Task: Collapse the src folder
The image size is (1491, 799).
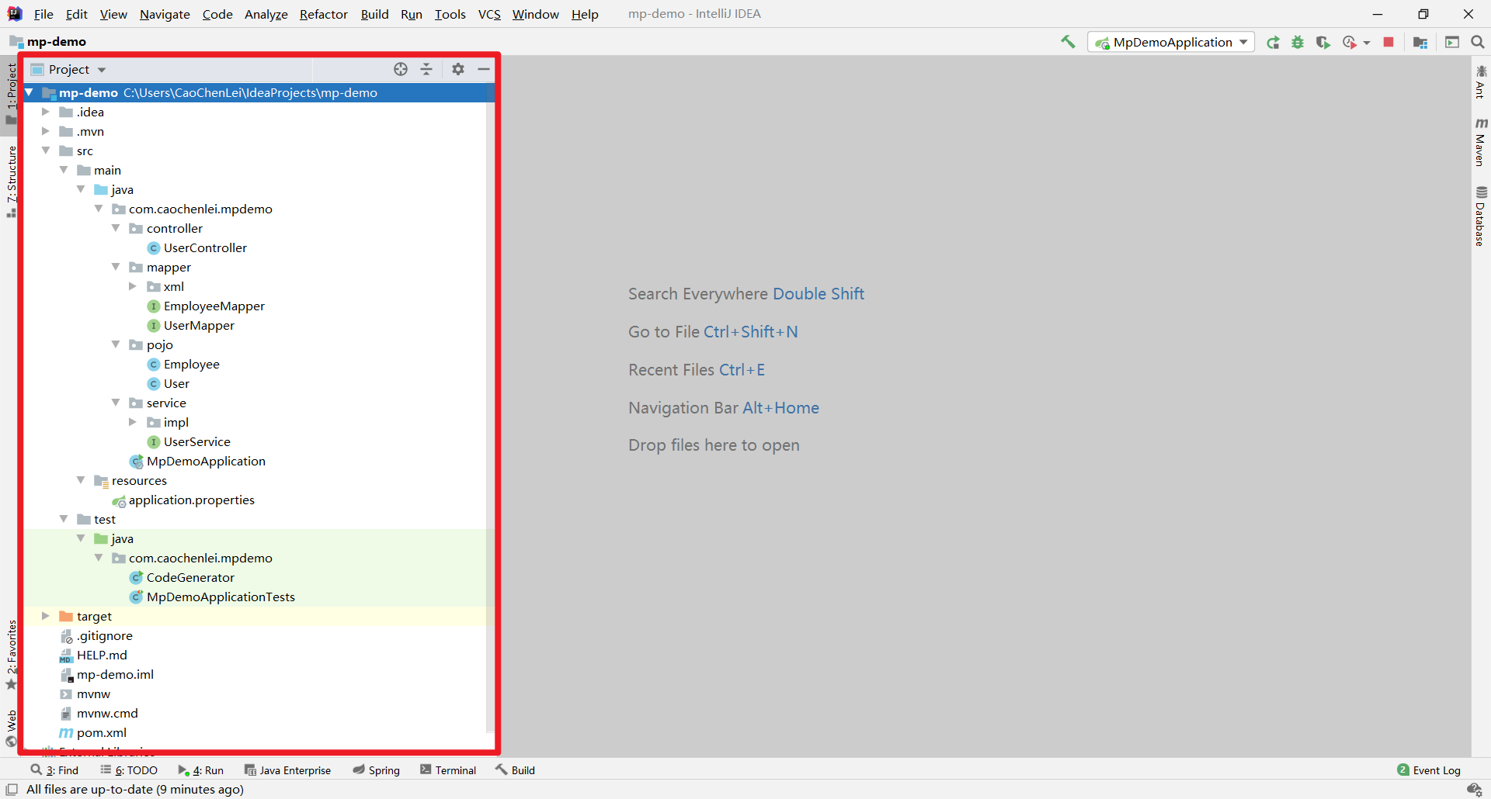Action: (x=46, y=150)
